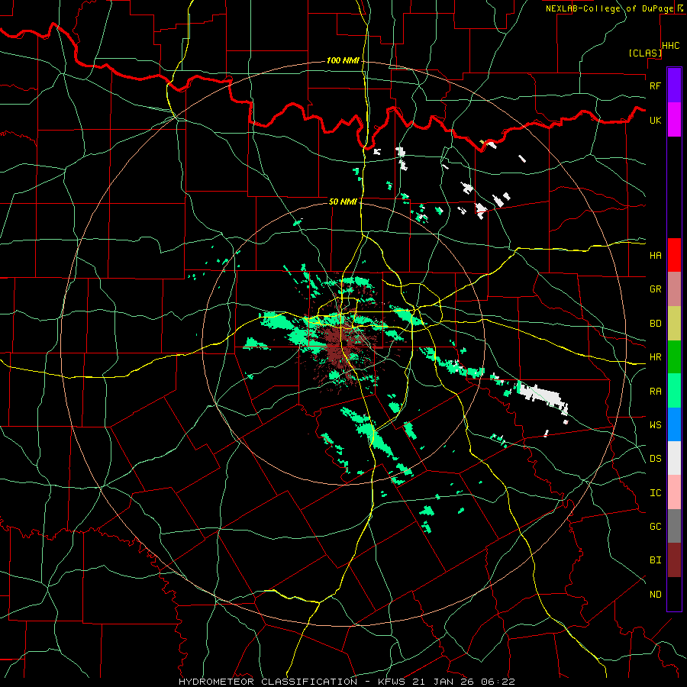Click the DS legend label
This screenshot has width=687, height=687.
click(655, 458)
